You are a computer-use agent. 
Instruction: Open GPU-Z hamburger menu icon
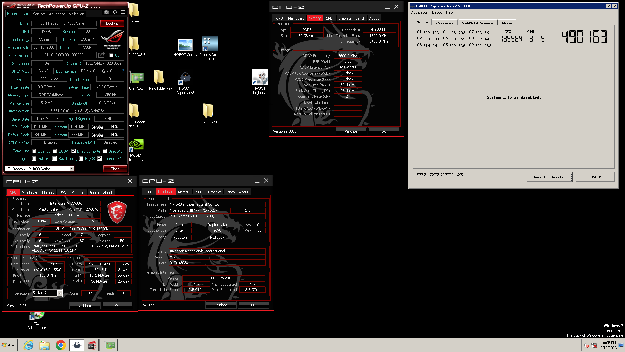coord(123,12)
